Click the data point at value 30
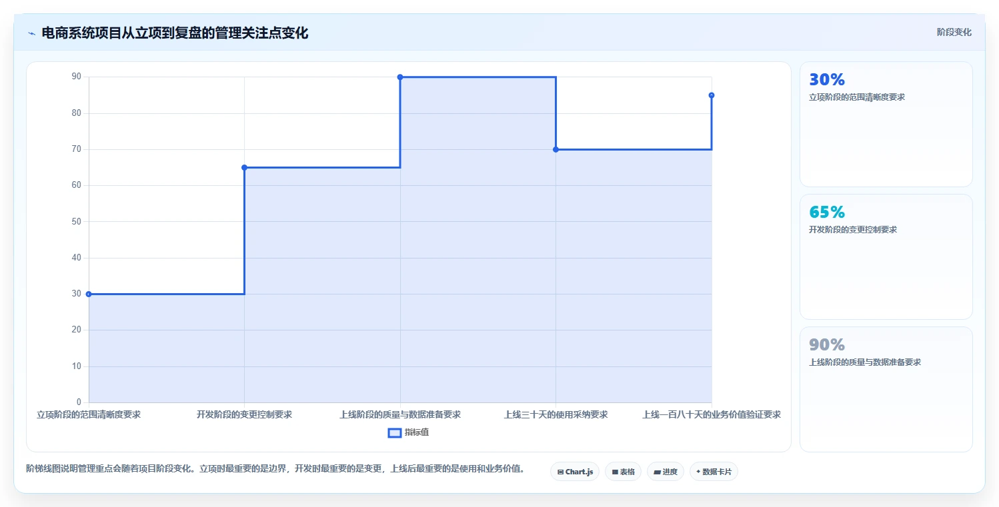 pos(89,294)
